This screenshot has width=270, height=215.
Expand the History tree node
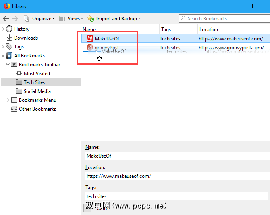[x=3, y=29]
